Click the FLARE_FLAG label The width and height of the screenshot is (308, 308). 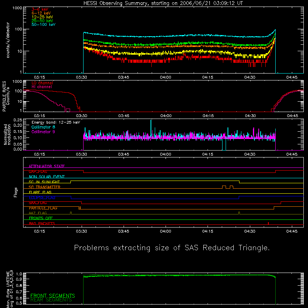pyautogui.click(x=40, y=192)
